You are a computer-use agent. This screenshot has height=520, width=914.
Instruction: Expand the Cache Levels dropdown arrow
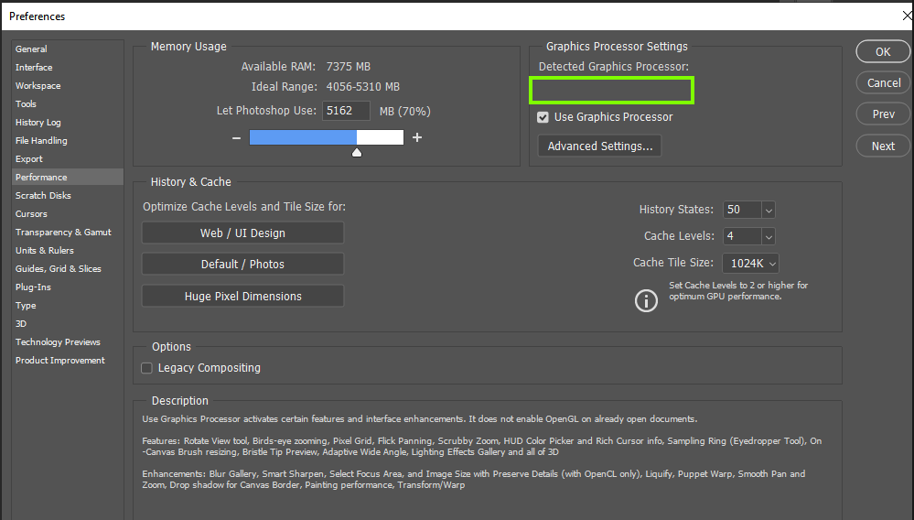[x=769, y=237]
